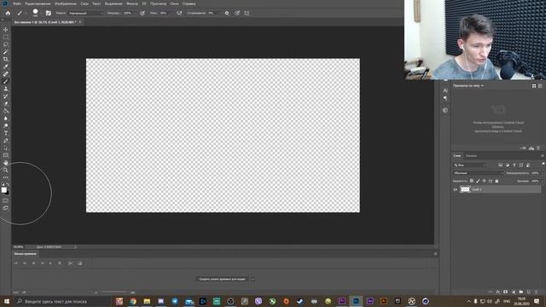Select the Lasso tool

(x=6, y=44)
